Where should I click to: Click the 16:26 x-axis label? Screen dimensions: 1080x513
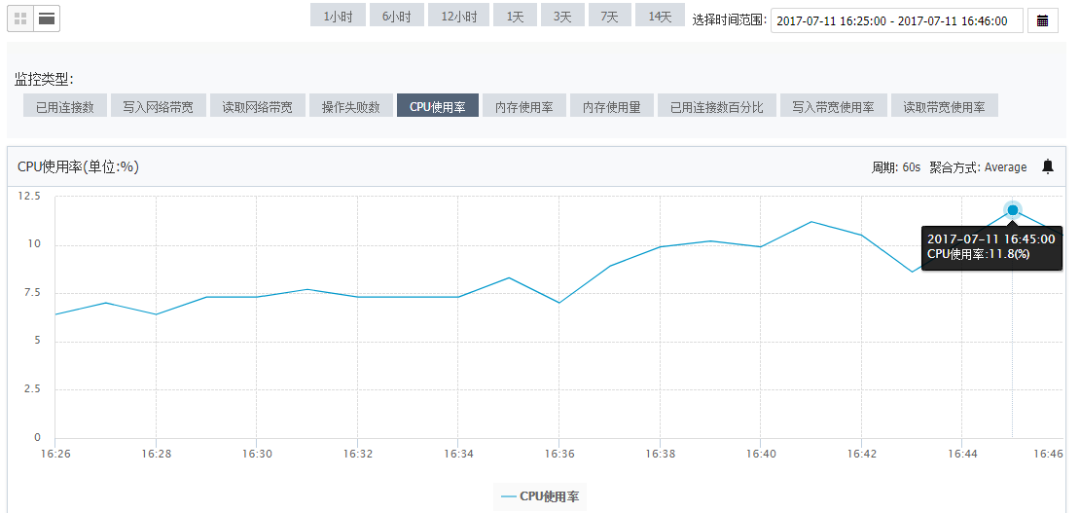click(54, 454)
